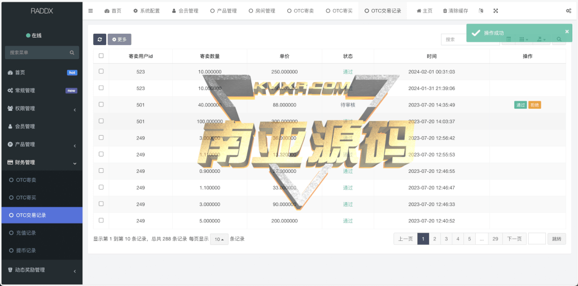Go to the previous page with 上一页
This screenshot has width=578, height=286.
(405, 239)
